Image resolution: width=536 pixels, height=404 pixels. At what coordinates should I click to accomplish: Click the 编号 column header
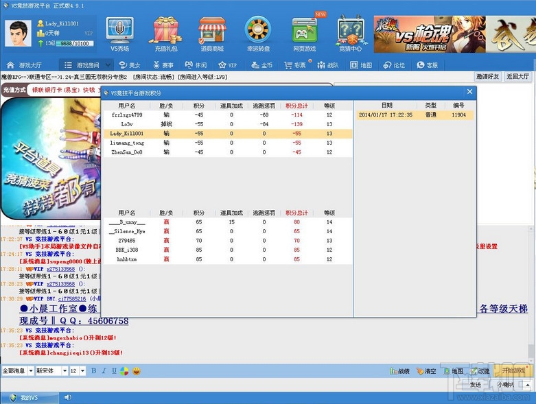pos(458,105)
